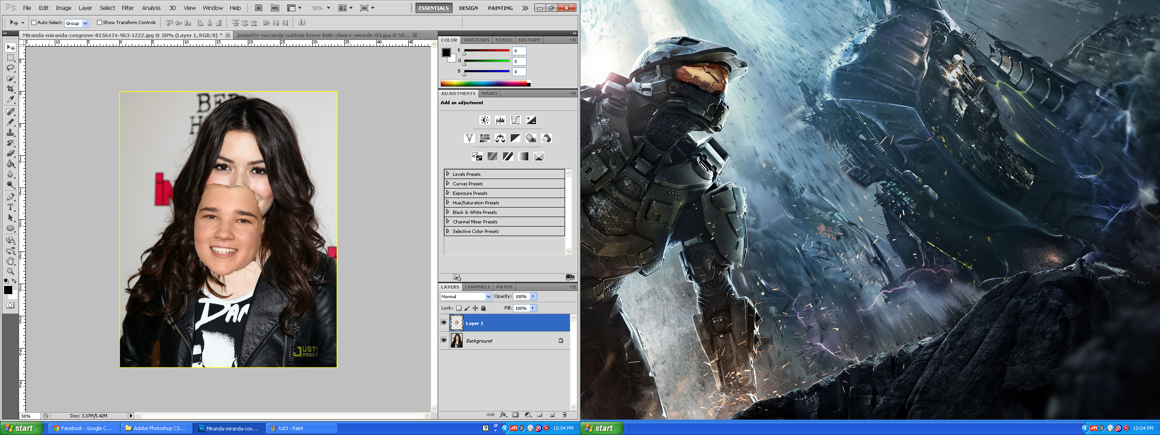The image size is (1160, 435).
Task: Expand Curves Presets
Action: (448, 183)
